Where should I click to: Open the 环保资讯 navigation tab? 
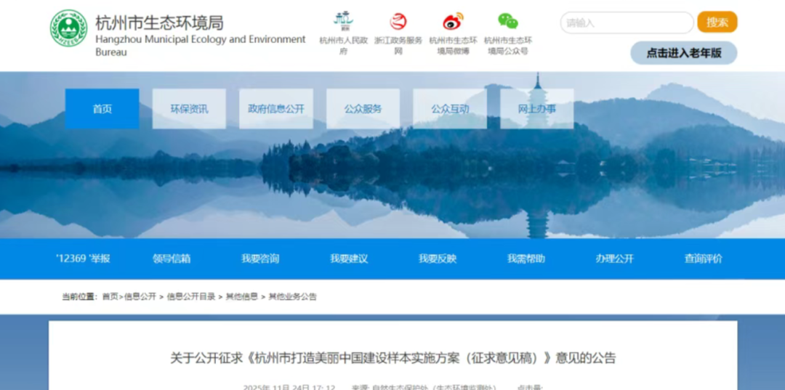(189, 109)
